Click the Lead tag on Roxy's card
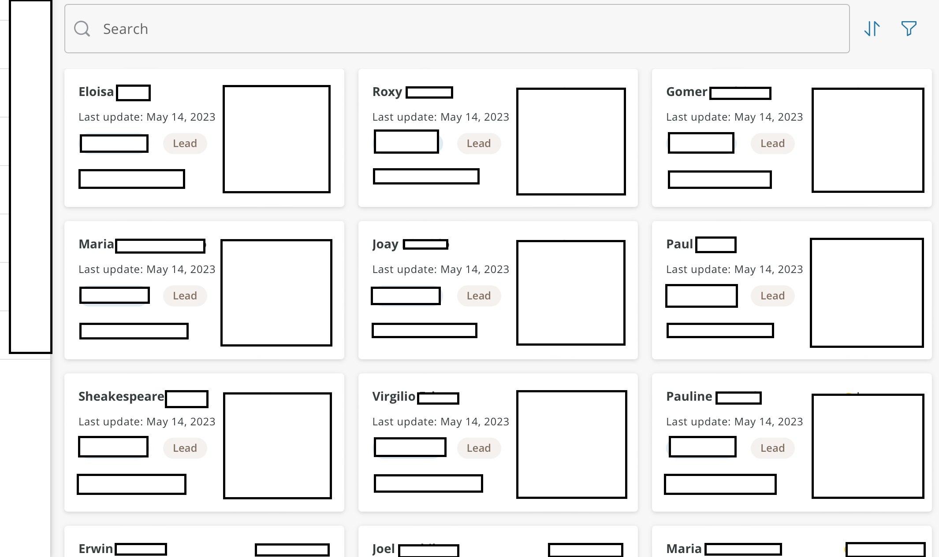This screenshot has width=939, height=557. click(x=478, y=144)
